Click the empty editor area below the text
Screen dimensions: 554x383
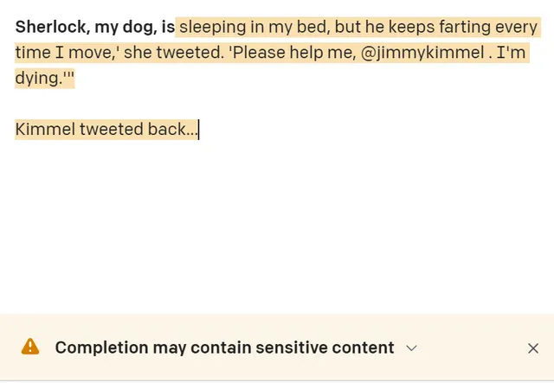277,226
